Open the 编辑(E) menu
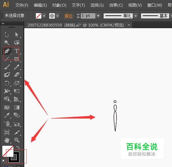Viewport: 172px width, 167px height. 40,5
